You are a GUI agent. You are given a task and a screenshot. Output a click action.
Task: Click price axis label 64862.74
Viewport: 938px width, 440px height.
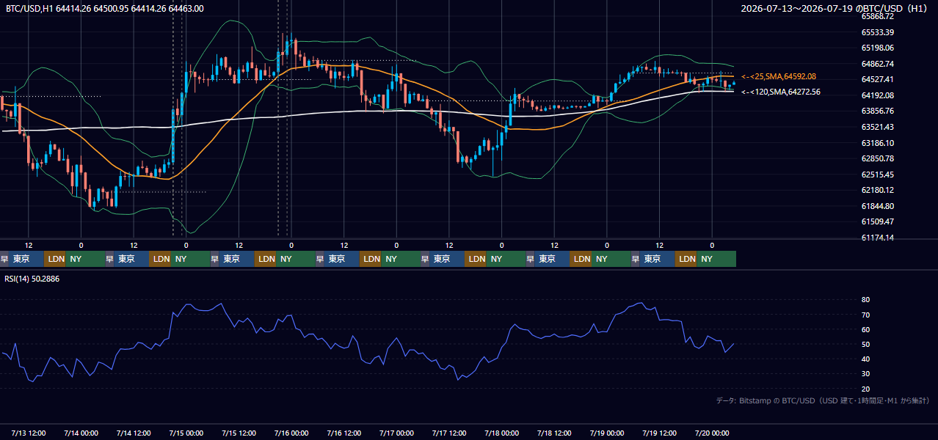pos(877,64)
